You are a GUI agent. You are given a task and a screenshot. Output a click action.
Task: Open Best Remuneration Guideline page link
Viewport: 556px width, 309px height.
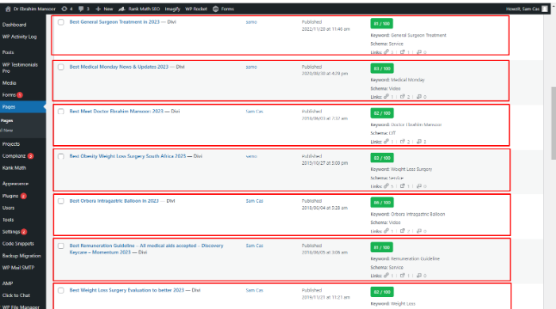click(x=146, y=249)
